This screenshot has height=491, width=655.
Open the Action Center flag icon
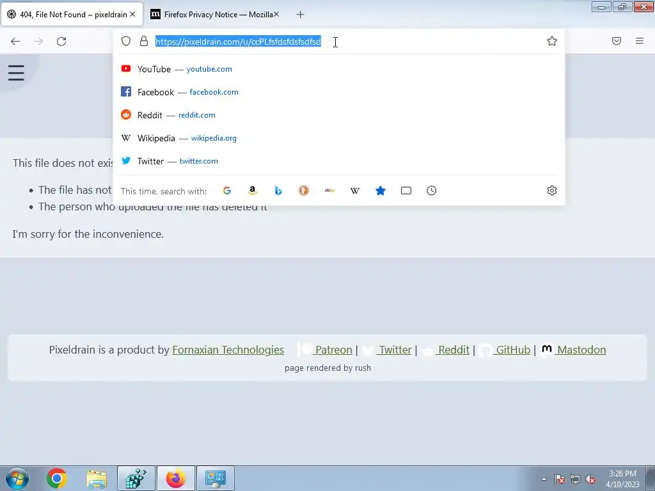tap(560, 479)
